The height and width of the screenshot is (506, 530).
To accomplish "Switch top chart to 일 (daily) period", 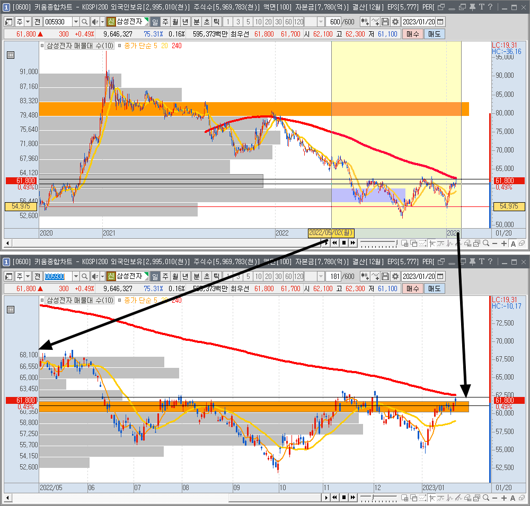I will pos(155,22).
